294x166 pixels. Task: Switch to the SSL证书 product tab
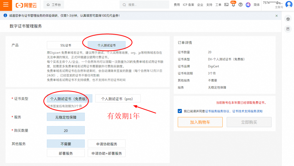tap(66, 45)
